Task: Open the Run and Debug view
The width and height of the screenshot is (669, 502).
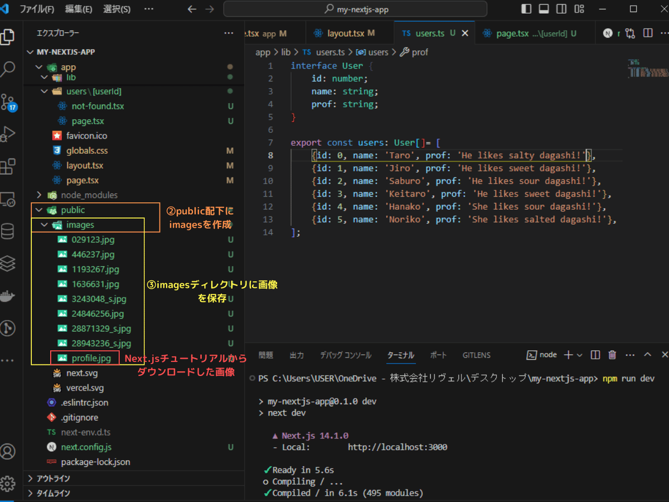Action: click(x=8, y=134)
